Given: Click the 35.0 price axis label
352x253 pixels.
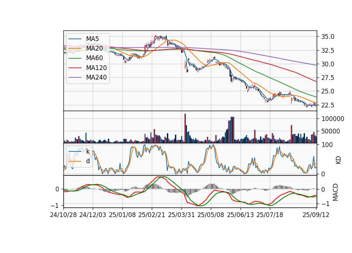Looking at the screenshot, I should (x=327, y=37).
